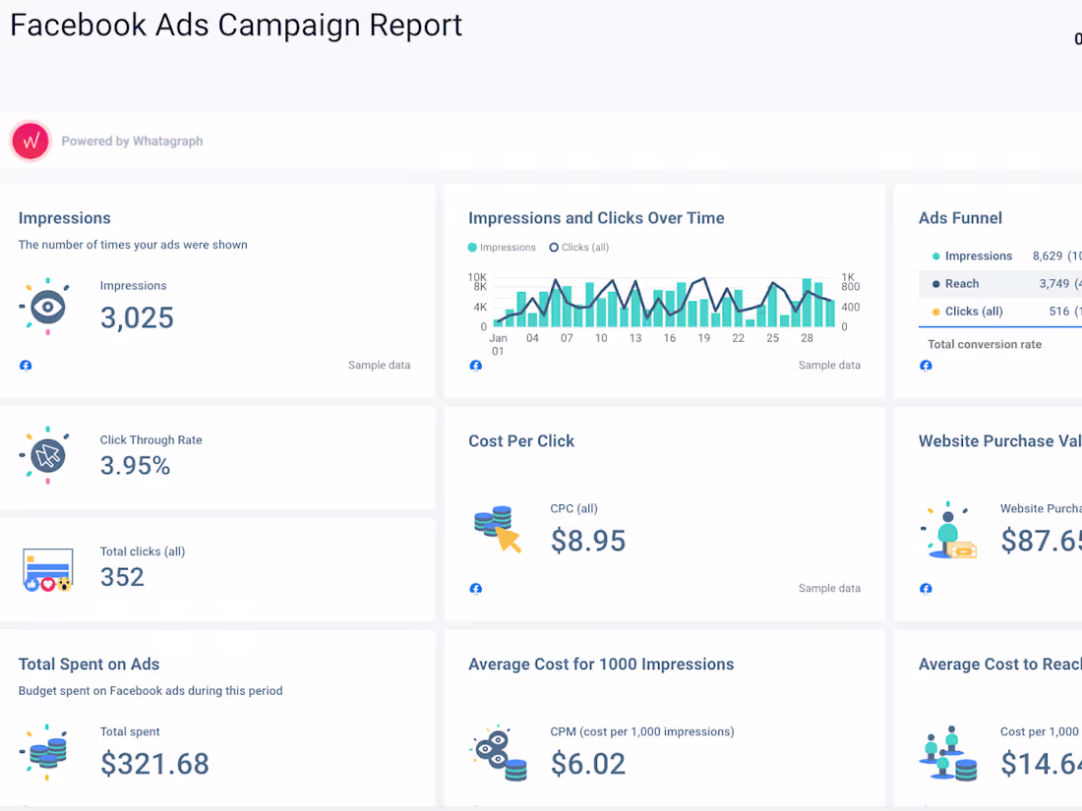Toggle the Impressions series in the chart legend

point(502,248)
